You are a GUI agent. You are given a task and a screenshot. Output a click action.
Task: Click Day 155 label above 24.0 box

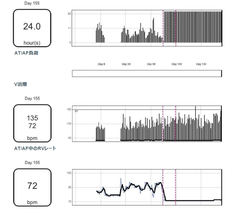[32, 3]
